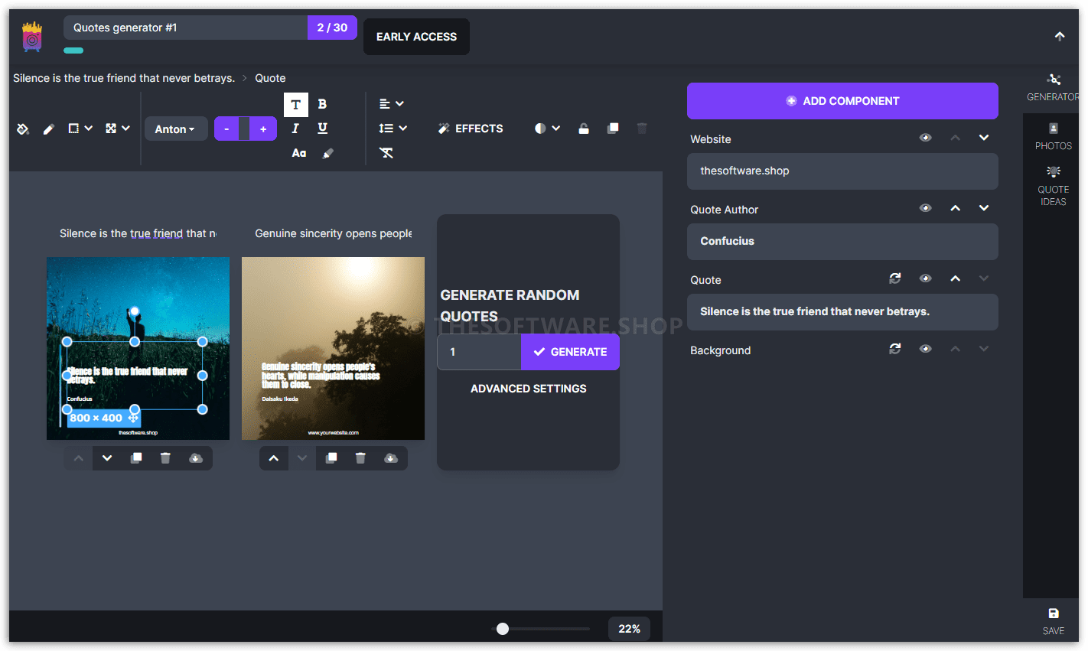Image resolution: width=1088 pixels, height=651 pixels.
Task: Toggle Background component visibility
Action: pos(926,349)
